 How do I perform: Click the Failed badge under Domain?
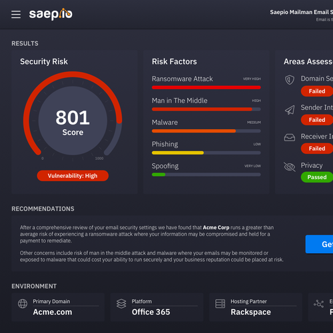click(x=317, y=91)
